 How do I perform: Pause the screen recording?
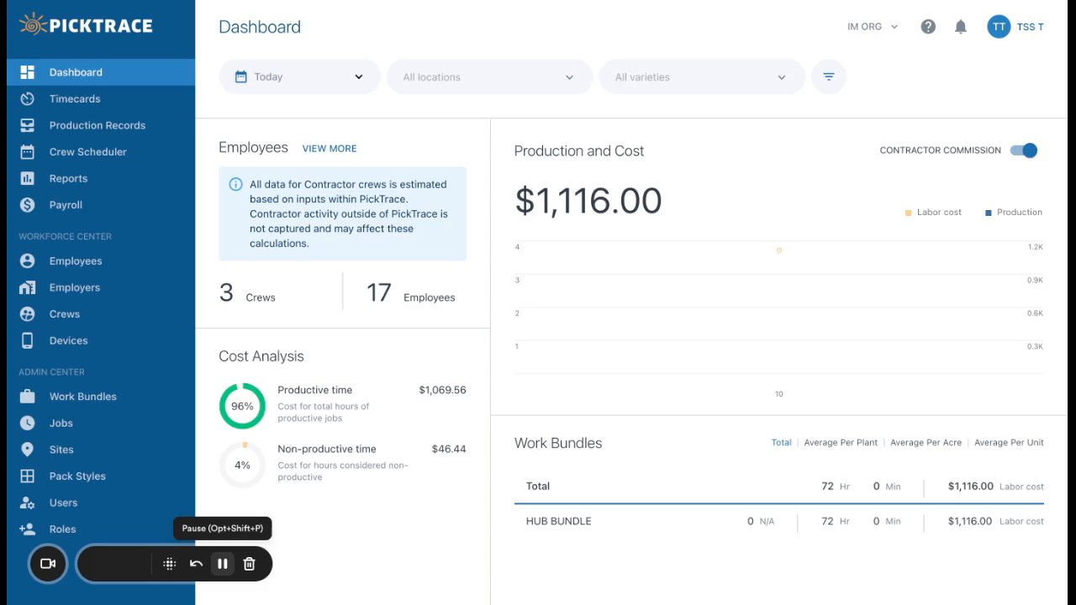pyautogui.click(x=223, y=564)
